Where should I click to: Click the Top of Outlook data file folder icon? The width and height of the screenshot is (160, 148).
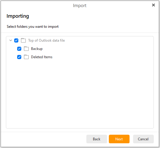pyautogui.click(x=23, y=40)
